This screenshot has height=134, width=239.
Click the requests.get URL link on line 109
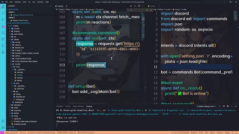click(132, 44)
